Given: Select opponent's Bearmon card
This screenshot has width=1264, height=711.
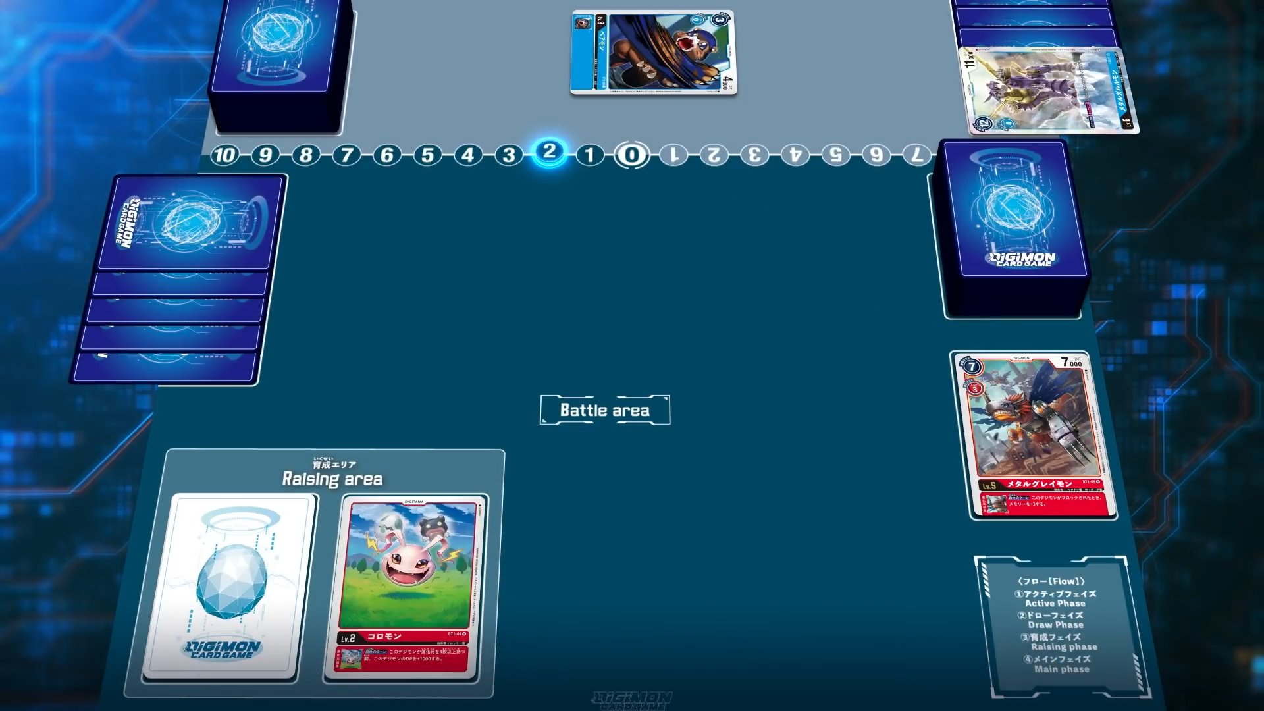Looking at the screenshot, I should (x=653, y=53).
